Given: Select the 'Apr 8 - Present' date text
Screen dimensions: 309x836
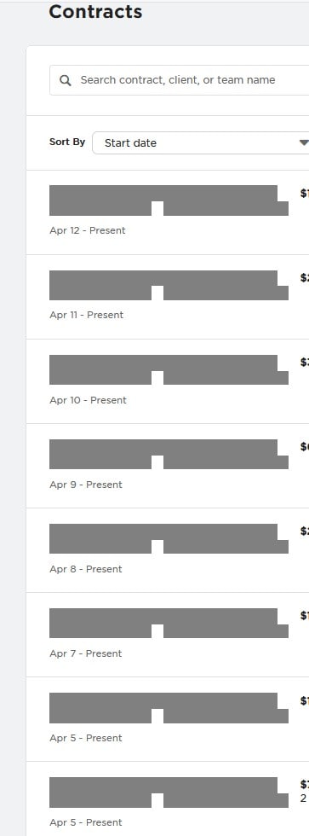Looking at the screenshot, I should tap(86, 569).
